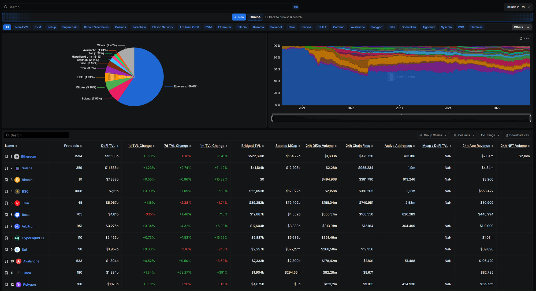Open the Group Chains dropdown
Screen dimensions: 536x291
pos(433,135)
